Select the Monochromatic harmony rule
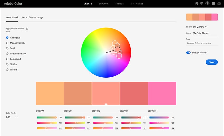The image size is (224, 136). tap(16, 43)
